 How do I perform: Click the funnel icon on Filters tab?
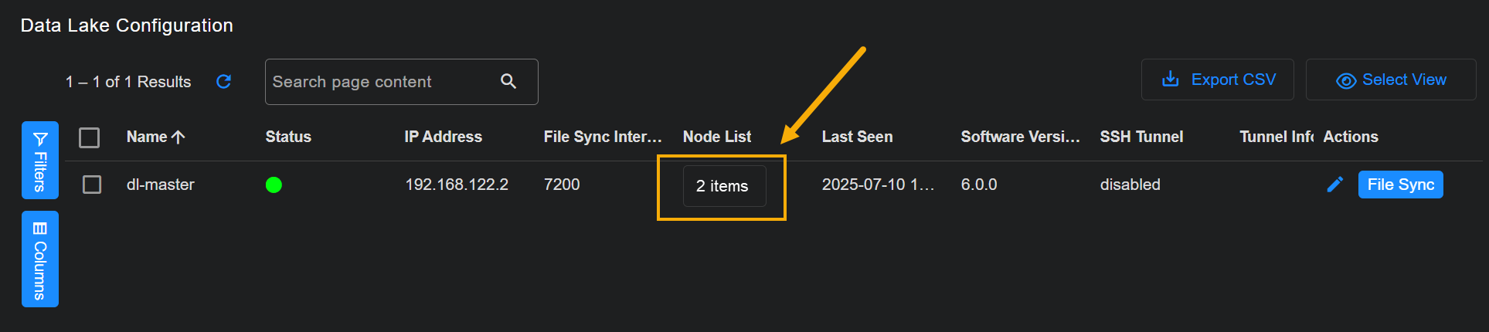click(40, 139)
